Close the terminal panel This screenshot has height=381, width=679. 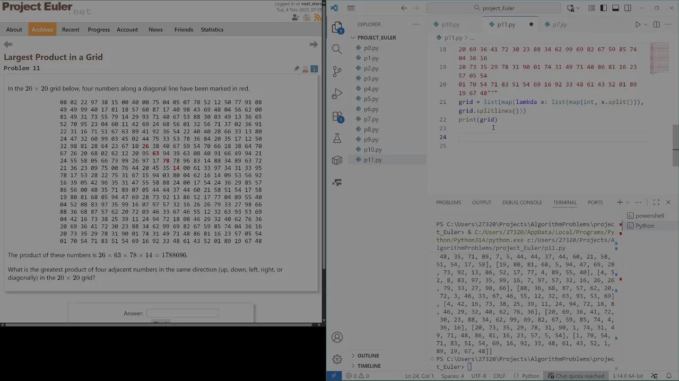668,202
